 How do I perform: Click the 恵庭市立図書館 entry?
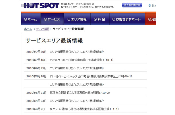(80, 93)
